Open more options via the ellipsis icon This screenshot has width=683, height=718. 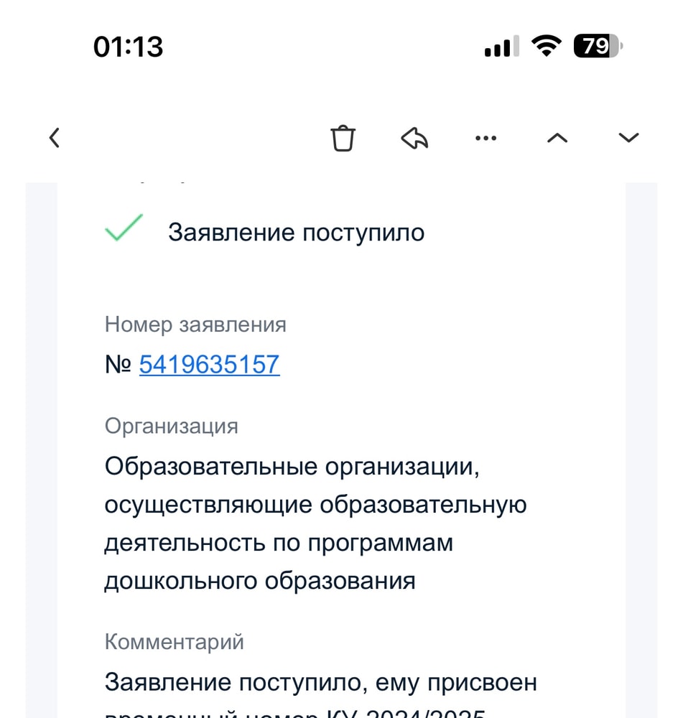coord(486,137)
